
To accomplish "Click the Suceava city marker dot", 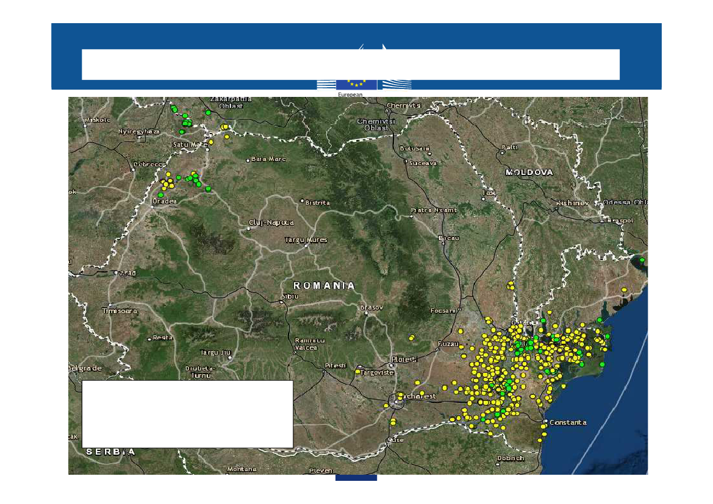I will pos(406,161).
